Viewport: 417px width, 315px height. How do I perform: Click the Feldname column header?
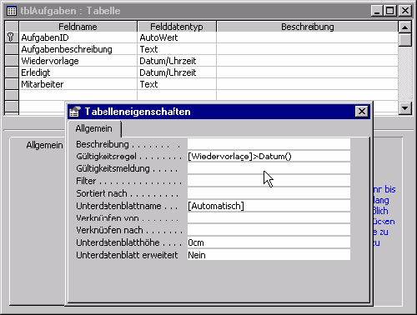(x=78, y=27)
